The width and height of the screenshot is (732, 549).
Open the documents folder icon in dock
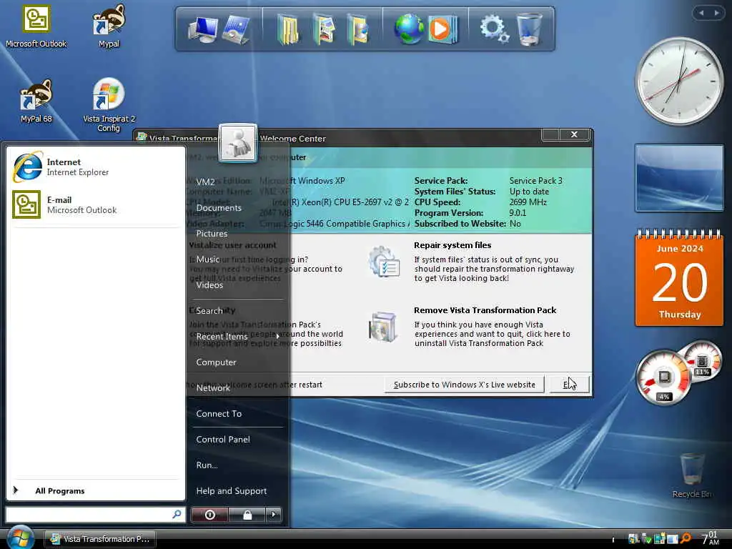click(287, 29)
